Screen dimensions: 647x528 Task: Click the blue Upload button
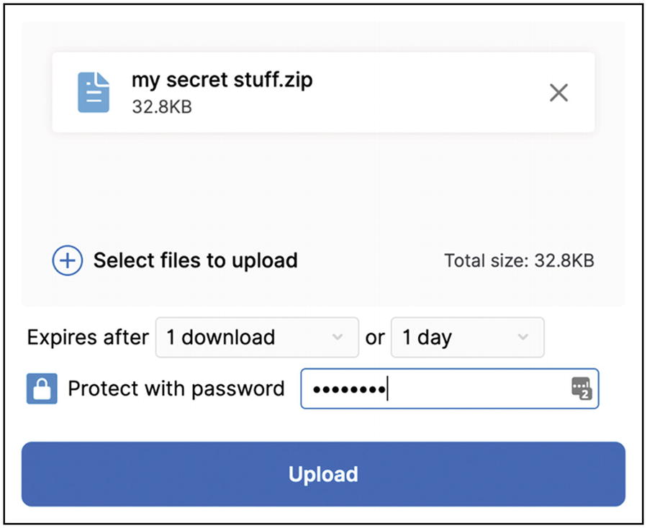click(324, 474)
